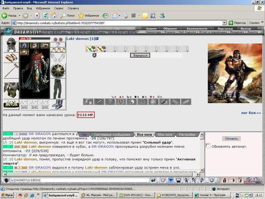Open the Пуск start button
Viewport: 265px width, 199px height.
click(7, 195)
